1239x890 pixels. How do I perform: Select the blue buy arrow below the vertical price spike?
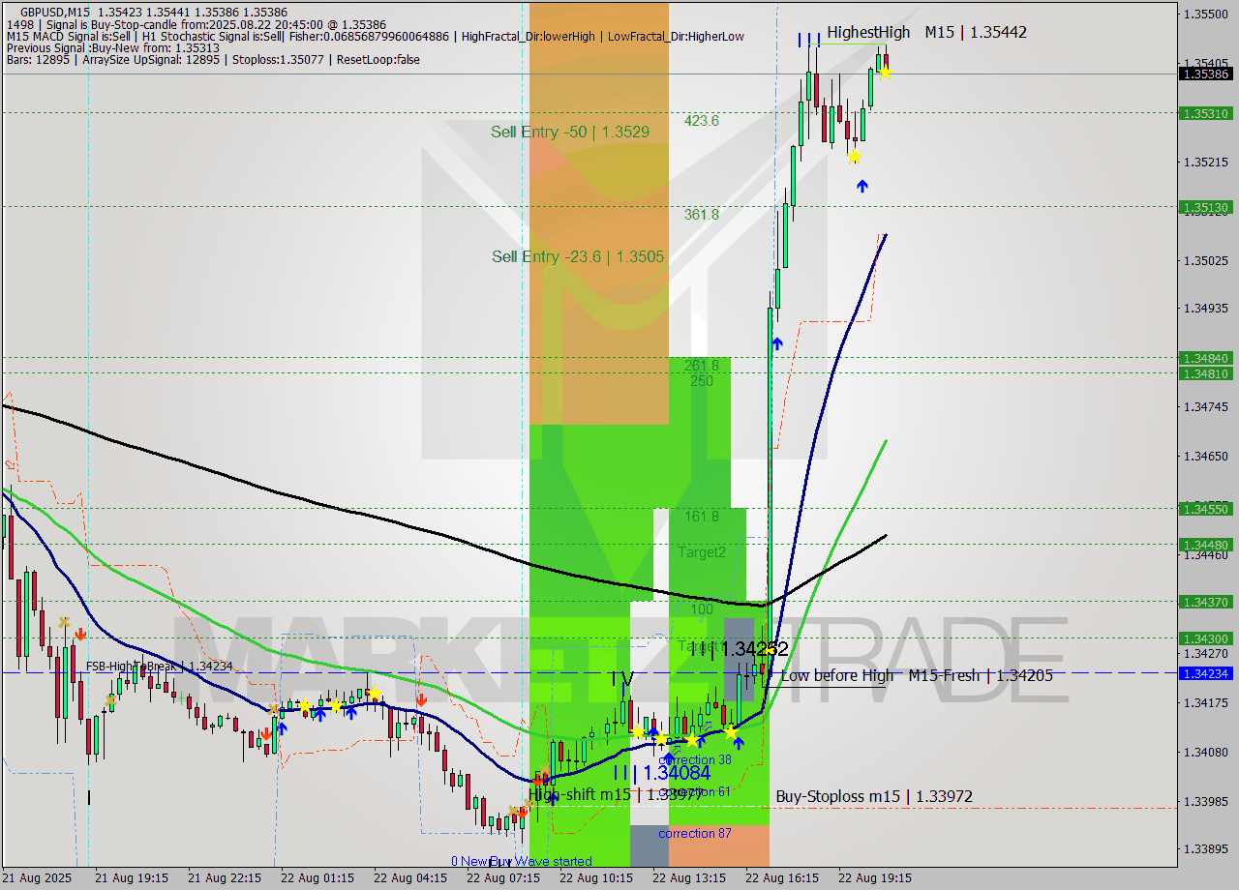coord(777,341)
